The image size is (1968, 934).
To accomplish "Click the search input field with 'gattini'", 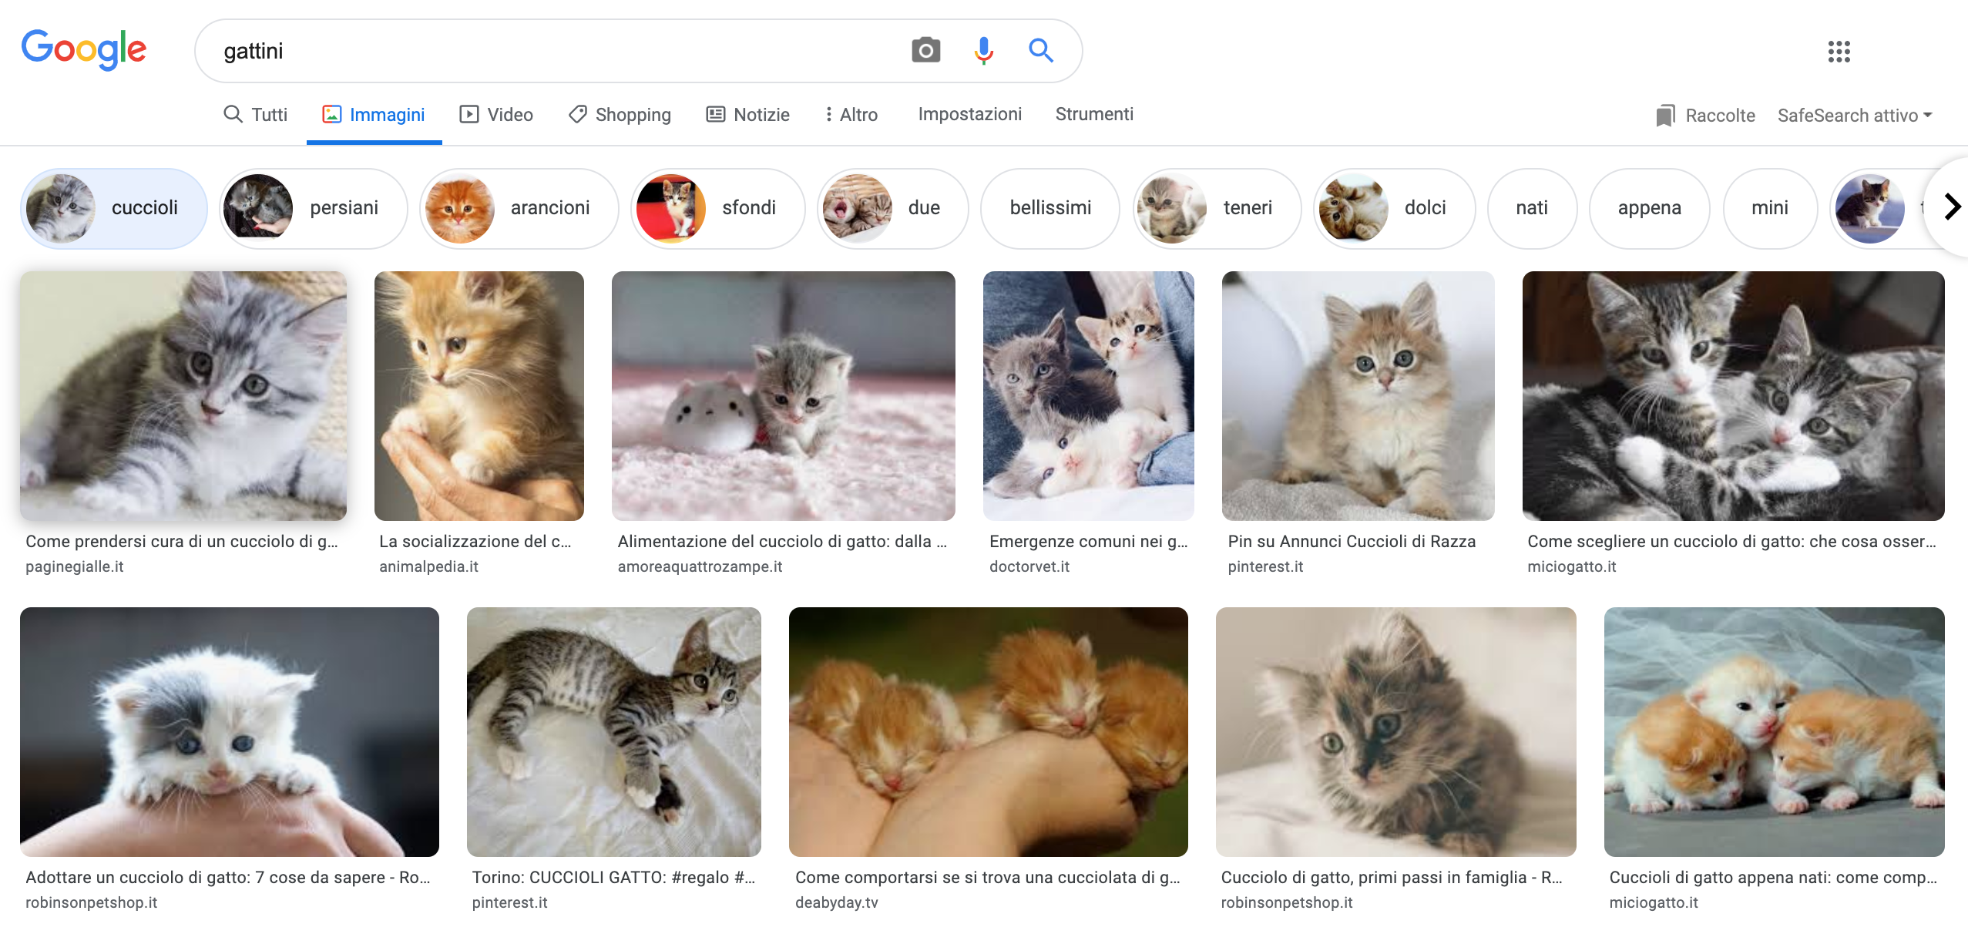I will [539, 51].
